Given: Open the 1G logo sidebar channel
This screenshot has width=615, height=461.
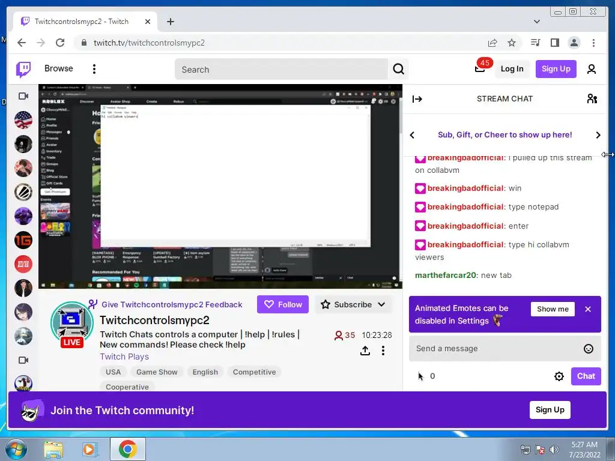Looking at the screenshot, I should [x=23, y=240].
